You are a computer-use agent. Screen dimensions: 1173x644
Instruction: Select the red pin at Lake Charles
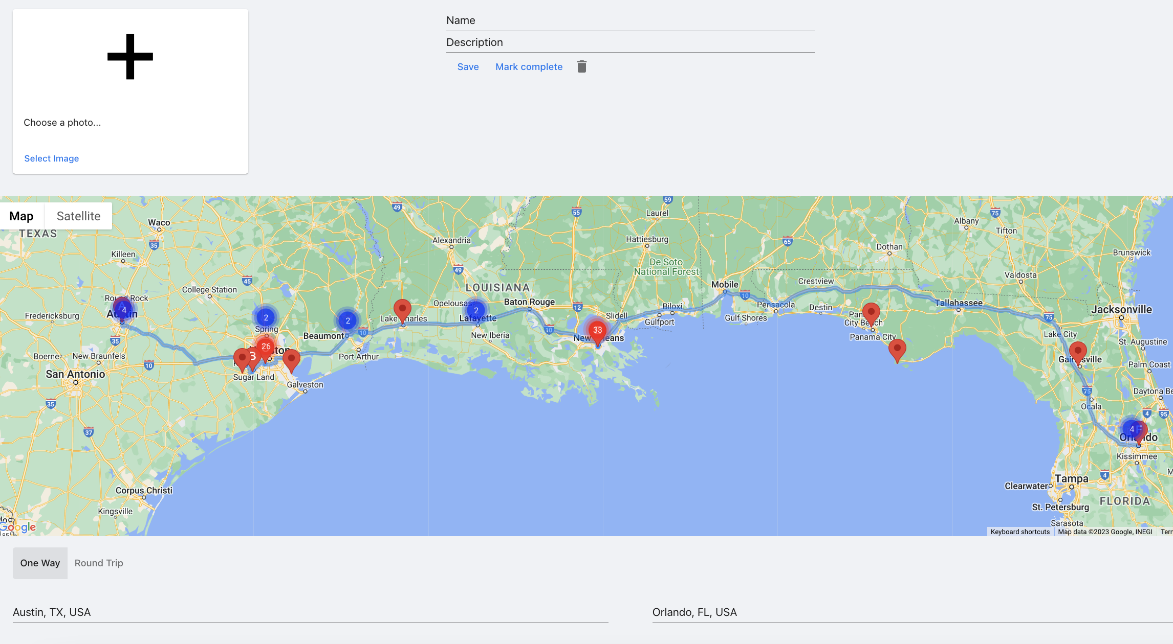tap(403, 311)
